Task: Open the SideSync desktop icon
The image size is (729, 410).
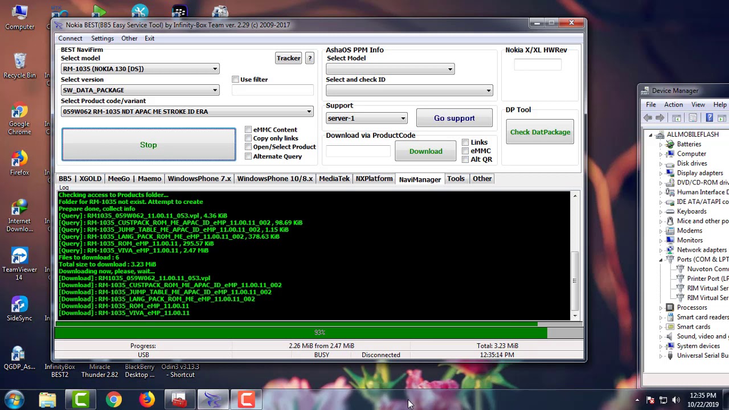Action: pos(19,309)
